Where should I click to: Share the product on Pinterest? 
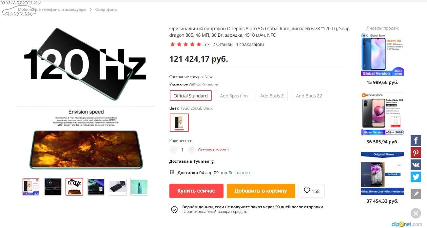pos(416,153)
